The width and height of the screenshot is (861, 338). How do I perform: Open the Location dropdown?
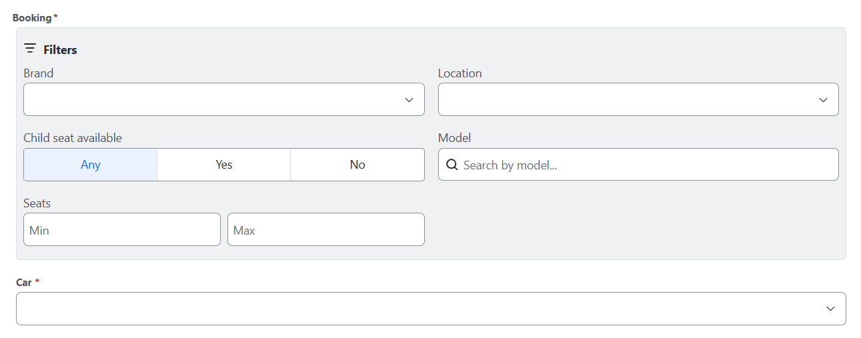click(x=638, y=99)
